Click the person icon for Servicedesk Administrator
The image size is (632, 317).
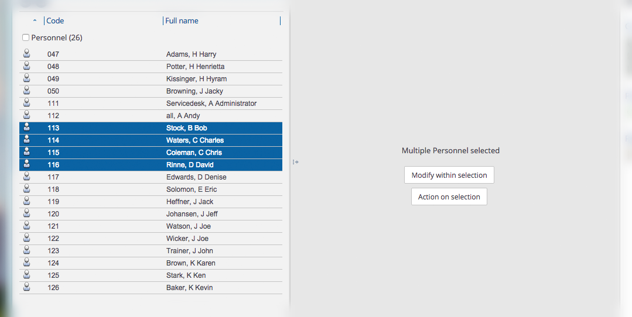click(26, 103)
